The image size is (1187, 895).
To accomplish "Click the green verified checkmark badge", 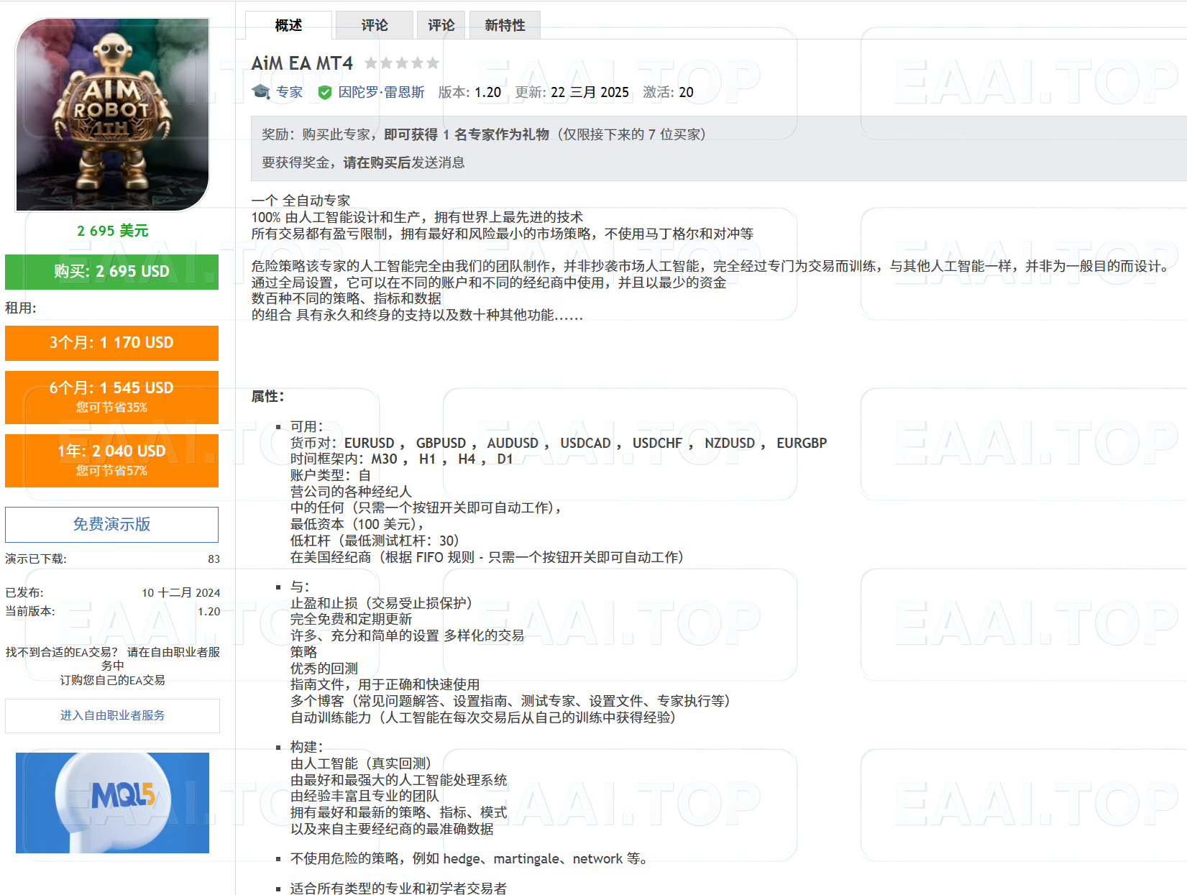I will 326,92.
